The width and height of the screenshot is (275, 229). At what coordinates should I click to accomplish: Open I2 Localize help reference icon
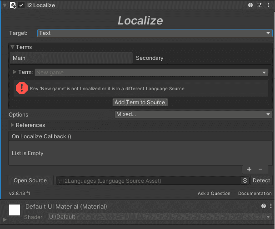click(250, 5)
